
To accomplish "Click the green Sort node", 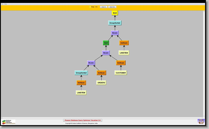I will pyautogui.click(x=106, y=43).
